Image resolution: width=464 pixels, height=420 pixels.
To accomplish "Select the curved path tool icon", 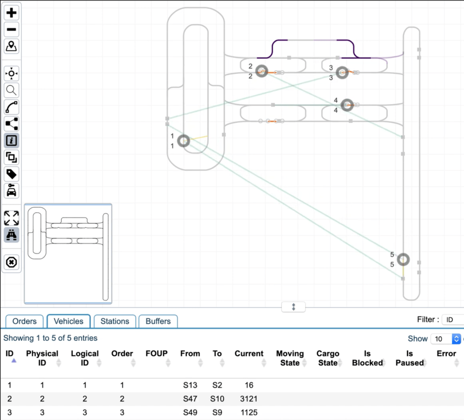I will coord(12,107).
